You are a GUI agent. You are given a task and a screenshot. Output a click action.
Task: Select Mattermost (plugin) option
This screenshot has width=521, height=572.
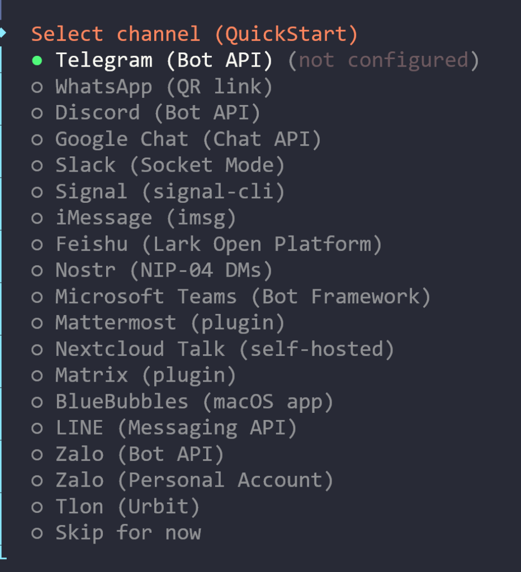point(170,323)
